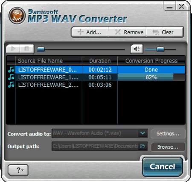Click the 00:02:12 duration cell
Viewport: 192px width, 182px height.
[100, 70]
